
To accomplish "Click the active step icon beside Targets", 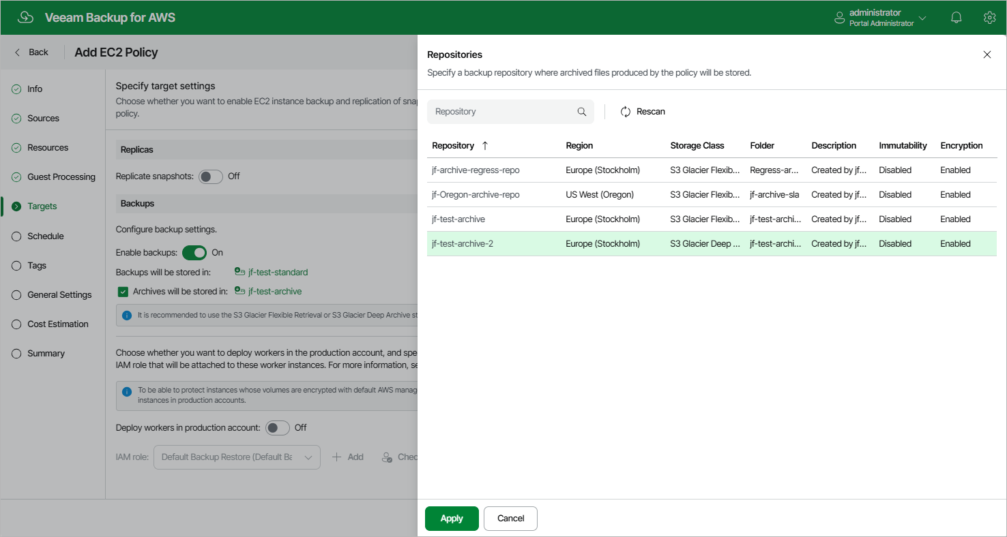I will (16, 206).
